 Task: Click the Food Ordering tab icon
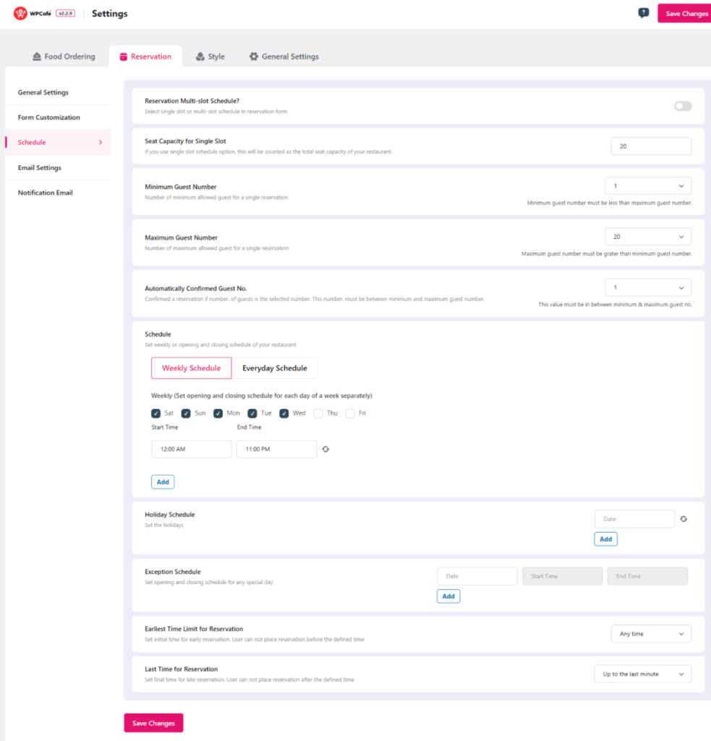36,56
